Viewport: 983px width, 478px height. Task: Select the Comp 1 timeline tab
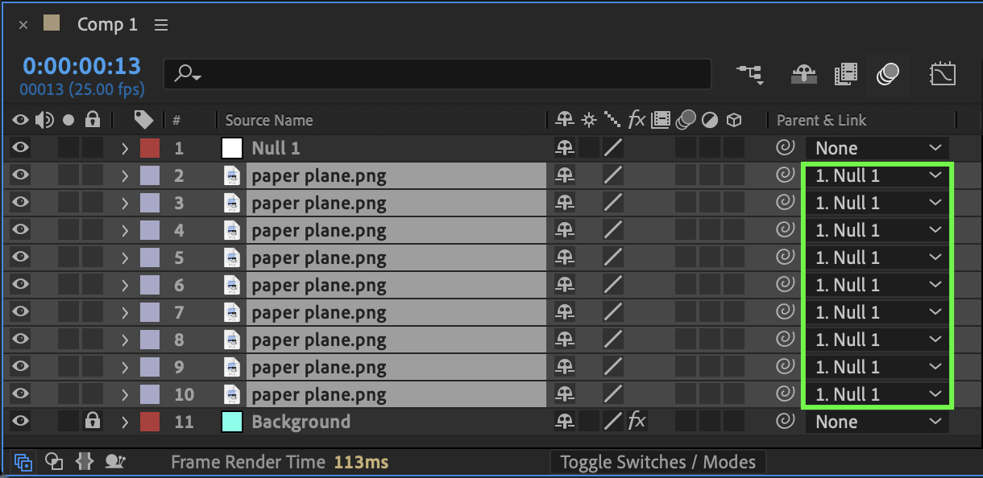(x=107, y=25)
